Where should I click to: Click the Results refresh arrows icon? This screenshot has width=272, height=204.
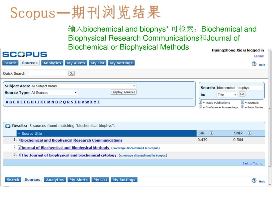tap(8, 126)
